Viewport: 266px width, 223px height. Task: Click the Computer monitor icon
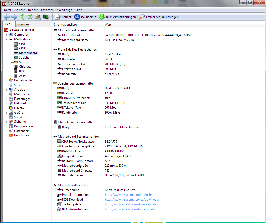pos(11,35)
